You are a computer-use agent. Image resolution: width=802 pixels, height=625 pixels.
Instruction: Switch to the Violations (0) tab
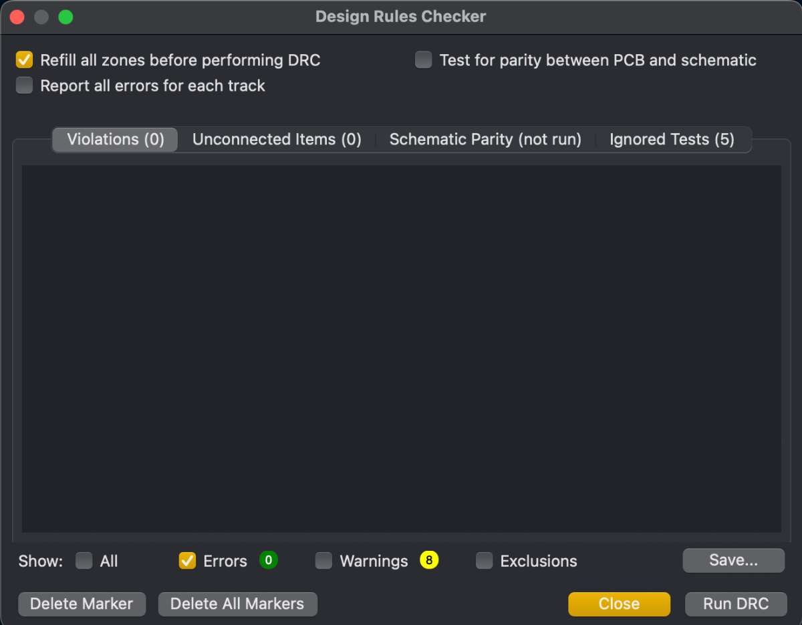point(115,140)
